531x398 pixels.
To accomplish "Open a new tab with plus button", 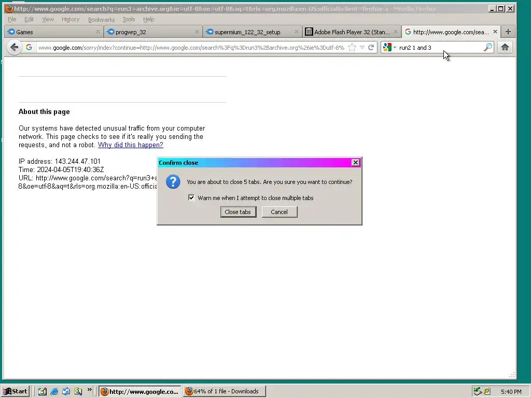I will [508, 32].
